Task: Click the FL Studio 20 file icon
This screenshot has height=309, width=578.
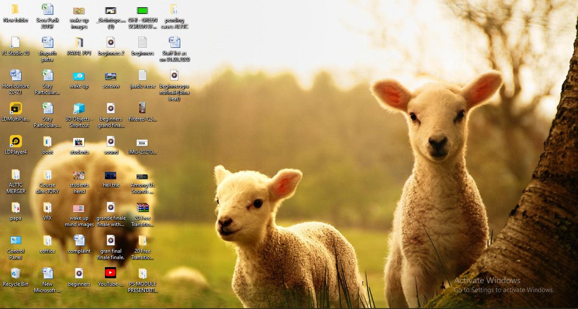Action: tap(16, 42)
